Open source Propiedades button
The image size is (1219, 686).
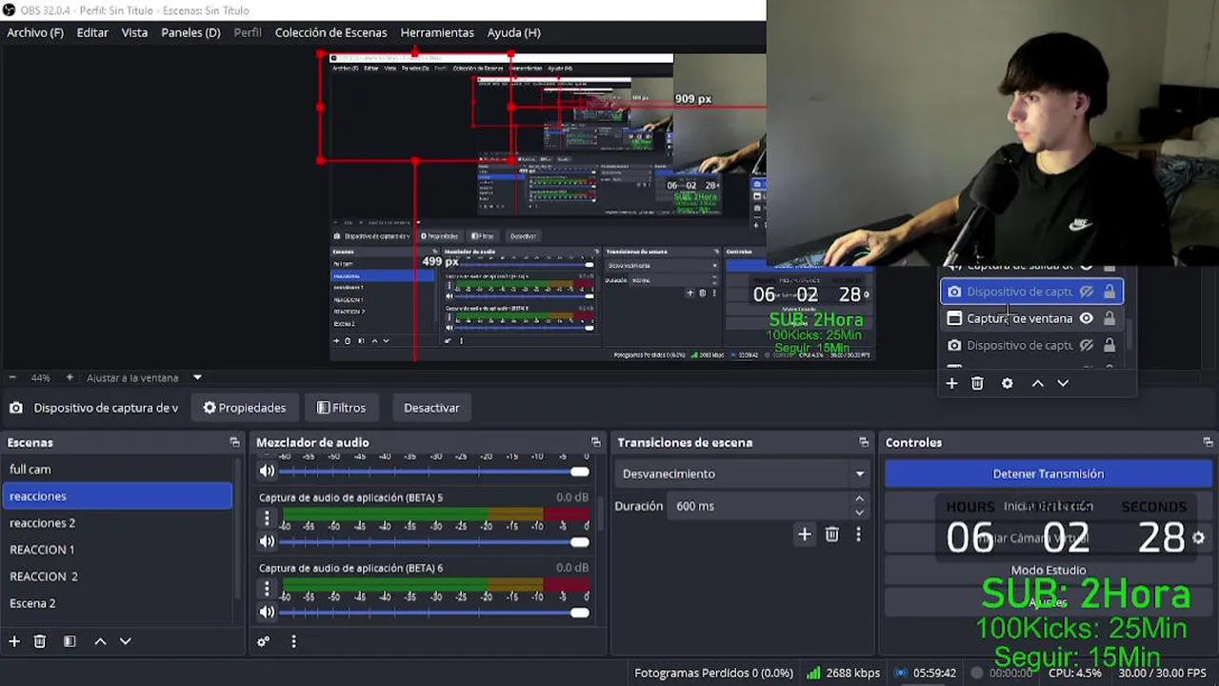[x=245, y=408]
